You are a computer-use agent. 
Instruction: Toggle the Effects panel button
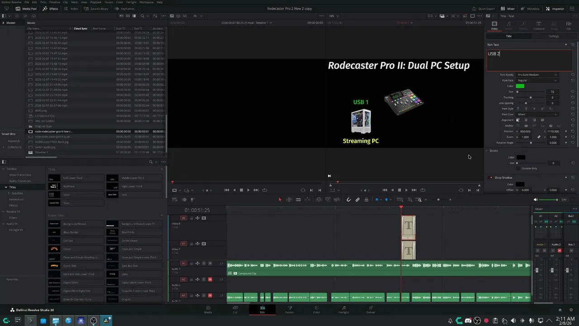point(51,9)
